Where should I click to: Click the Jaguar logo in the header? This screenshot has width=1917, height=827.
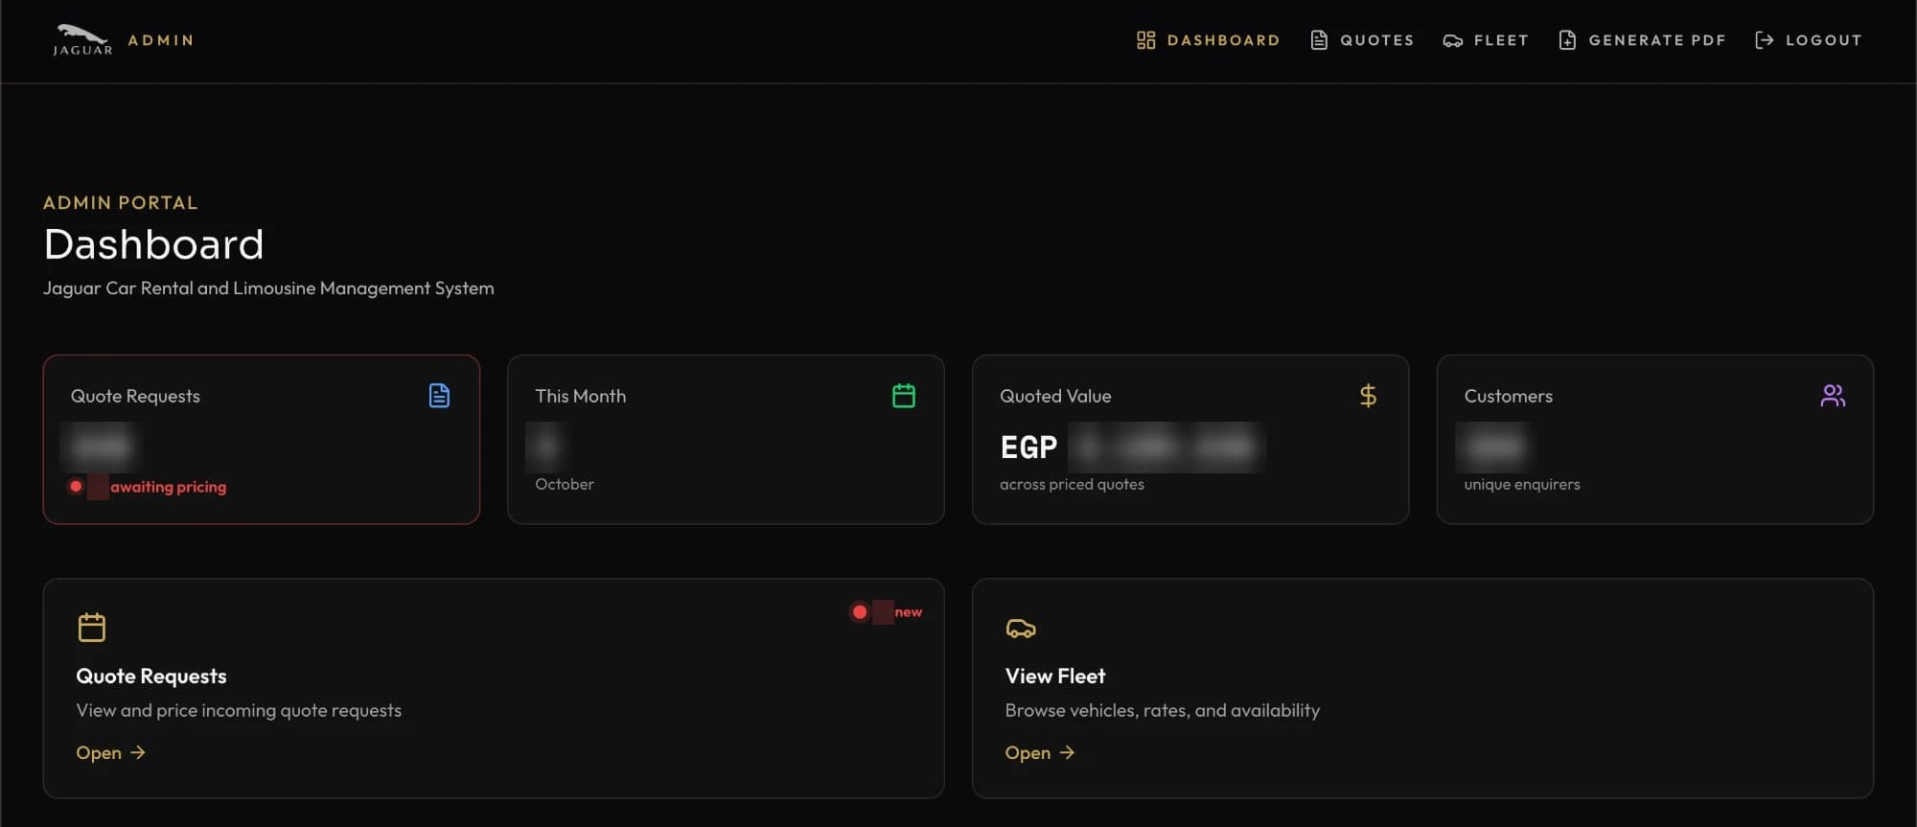(x=82, y=39)
